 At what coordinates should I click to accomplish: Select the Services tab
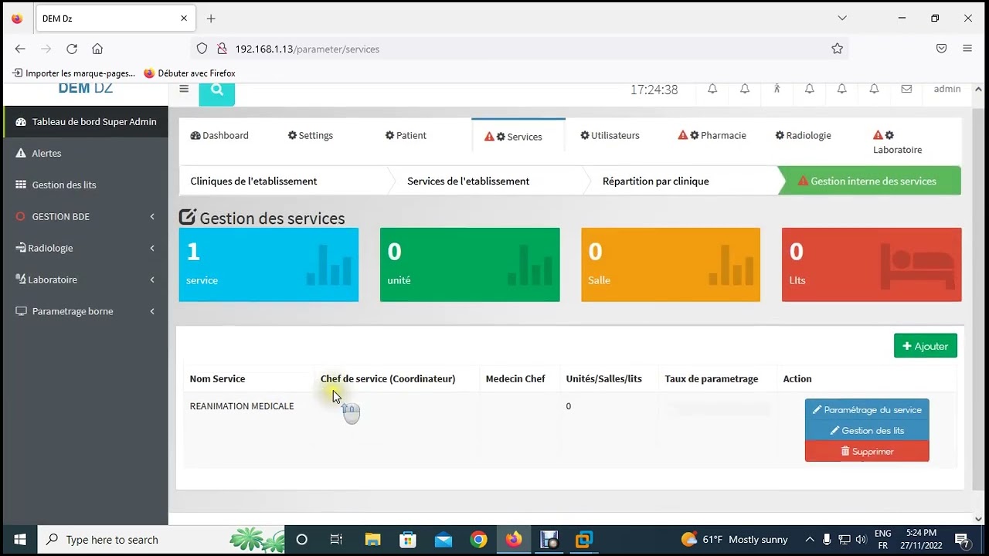(518, 137)
